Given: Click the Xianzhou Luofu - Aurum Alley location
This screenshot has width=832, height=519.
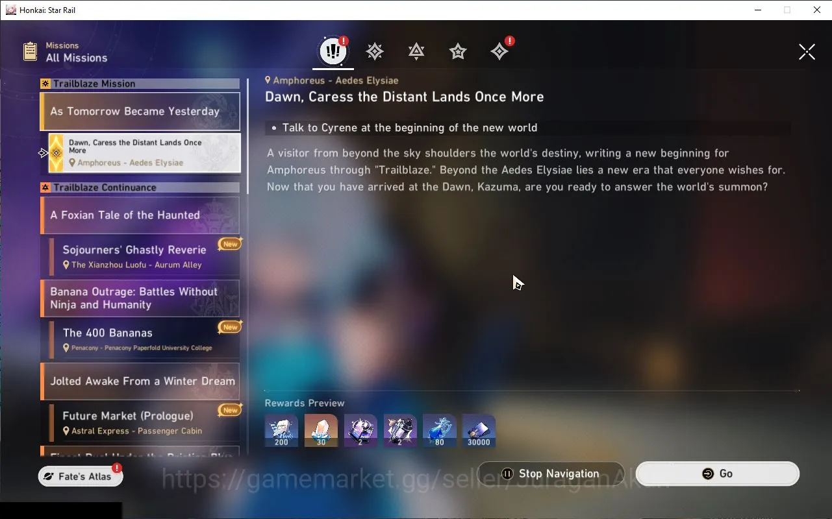Looking at the screenshot, I should (x=136, y=265).
